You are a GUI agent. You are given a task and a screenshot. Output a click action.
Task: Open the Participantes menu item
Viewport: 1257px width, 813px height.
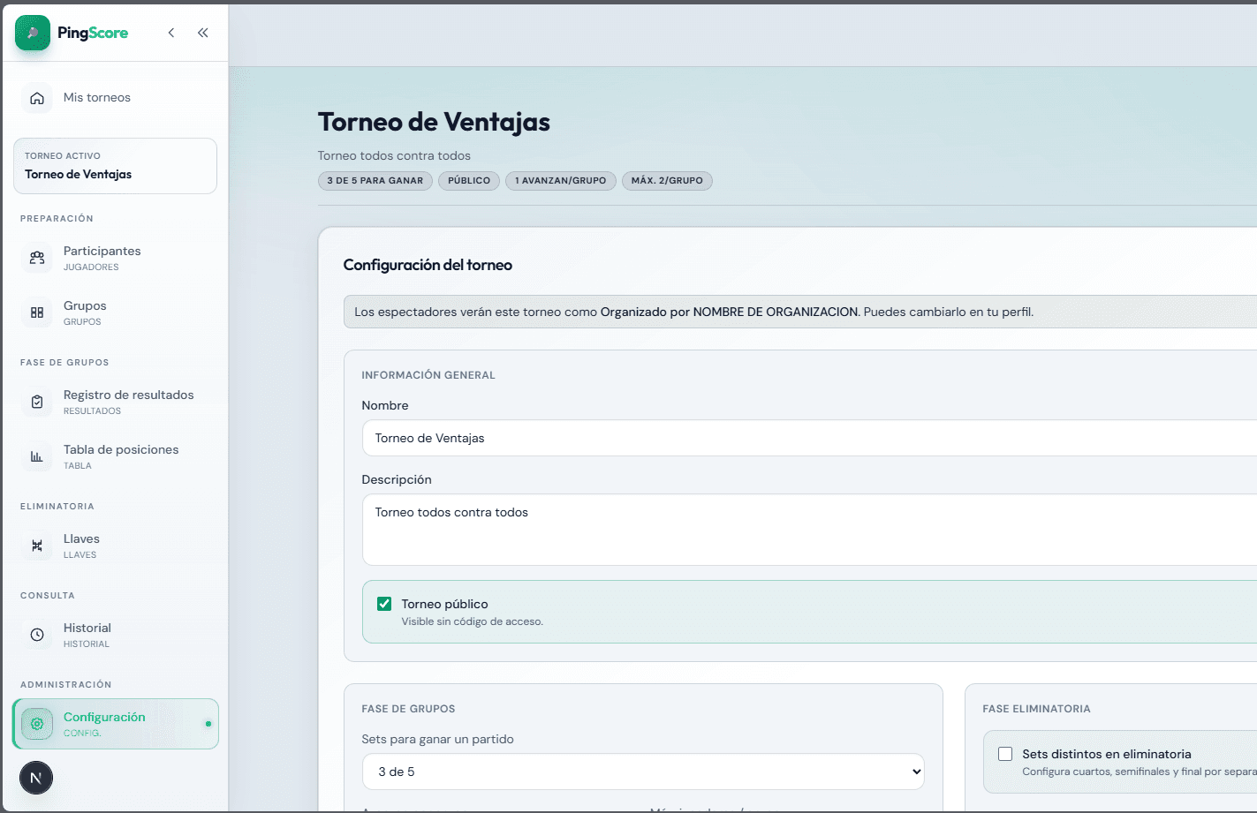(115, 258)
